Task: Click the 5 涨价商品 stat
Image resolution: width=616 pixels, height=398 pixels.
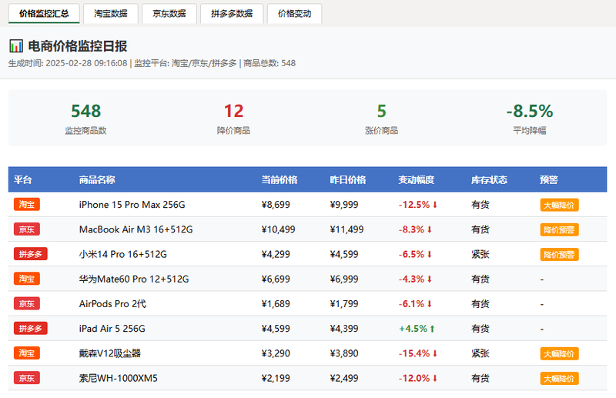Action: point(381,119)
